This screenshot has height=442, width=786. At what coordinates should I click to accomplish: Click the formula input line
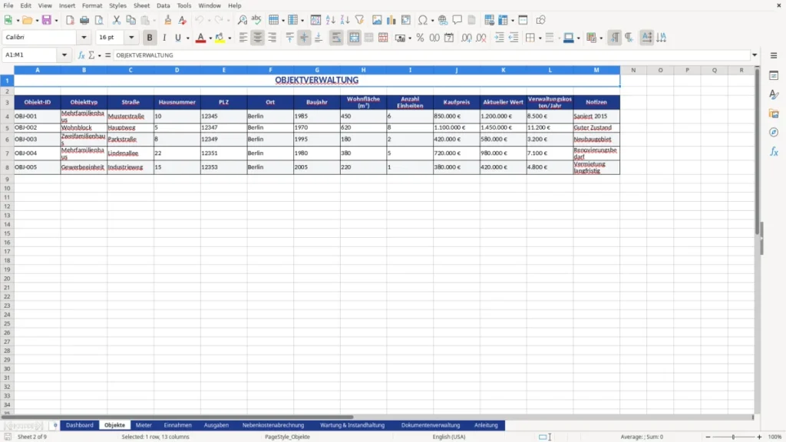[432, 55]
